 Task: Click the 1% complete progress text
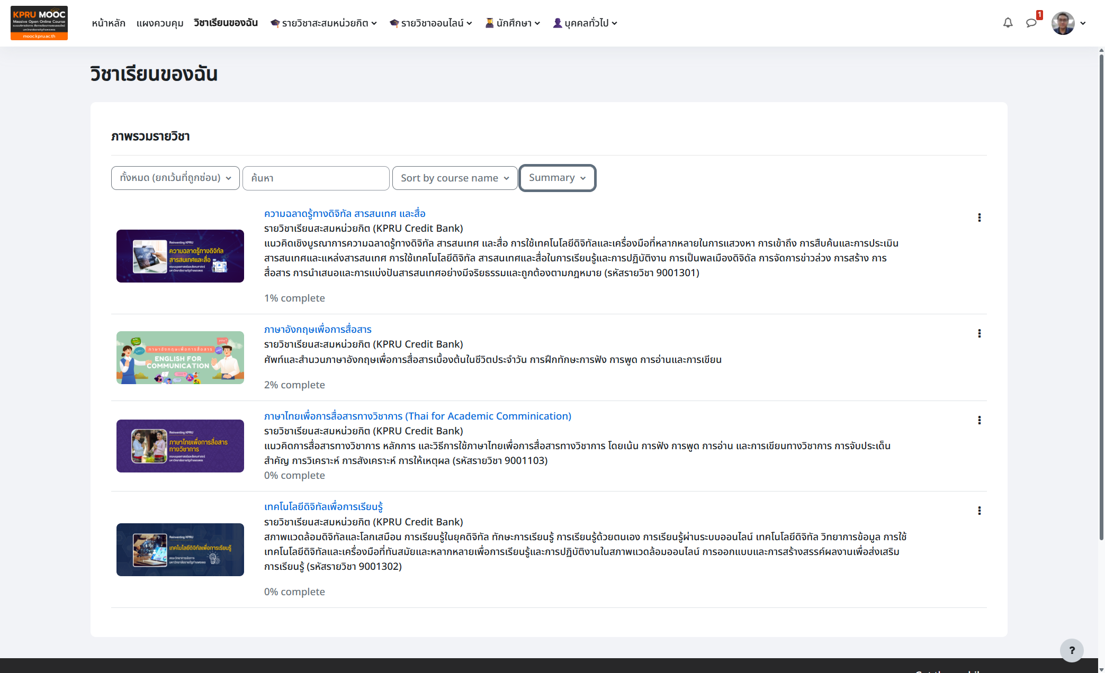click(294, 298)
